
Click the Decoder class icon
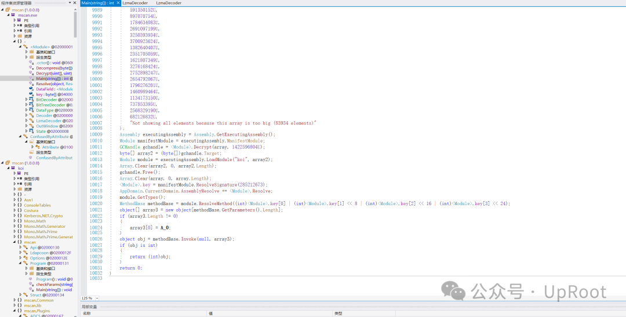click(x=31, y=115)
